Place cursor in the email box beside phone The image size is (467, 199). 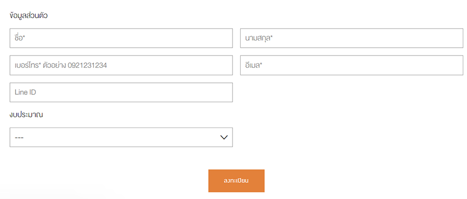[x=352, y=65]
